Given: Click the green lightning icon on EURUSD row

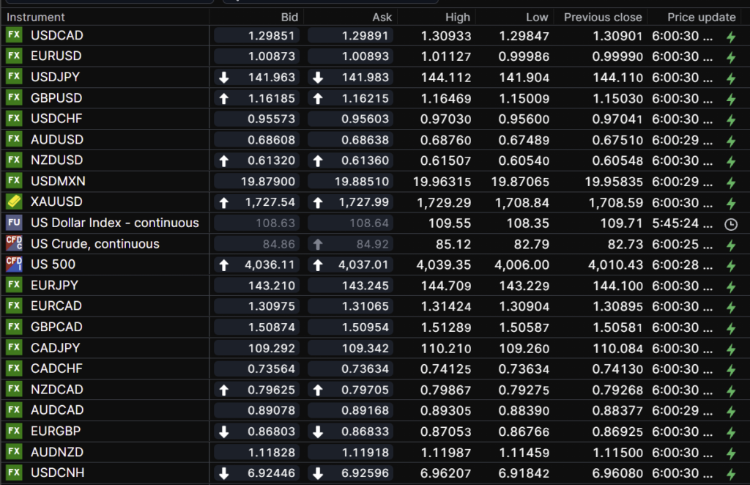Looking at the screenshot, I should pos(730,57).
